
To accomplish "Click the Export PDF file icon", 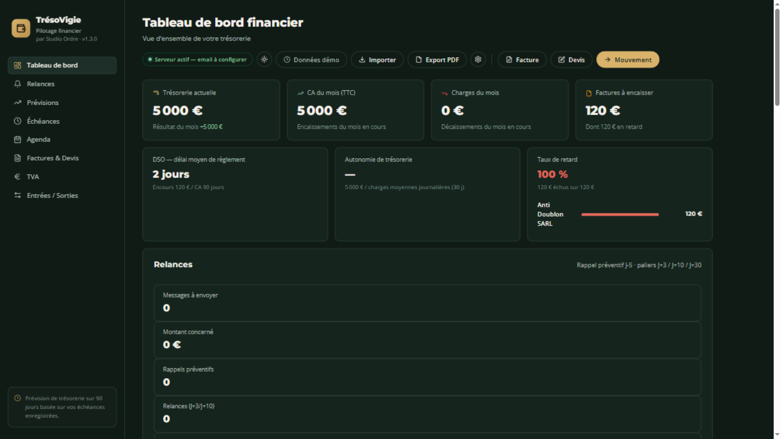I will pos(419,60).
